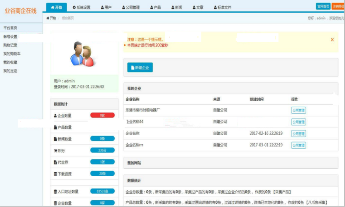Select 我的收藏 in the sidebar

(x=10, y=62)
